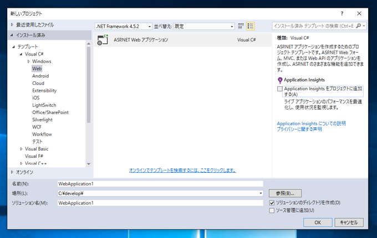The height and width of the screenshot is (238, 377).
Task: Click tree scrollbar down arrow
Action: [89, 164]
